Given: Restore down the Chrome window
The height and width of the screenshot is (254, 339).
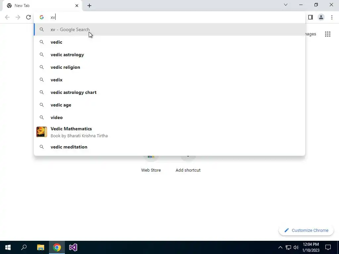Looking at the screenshot, I should click(316, 5).
